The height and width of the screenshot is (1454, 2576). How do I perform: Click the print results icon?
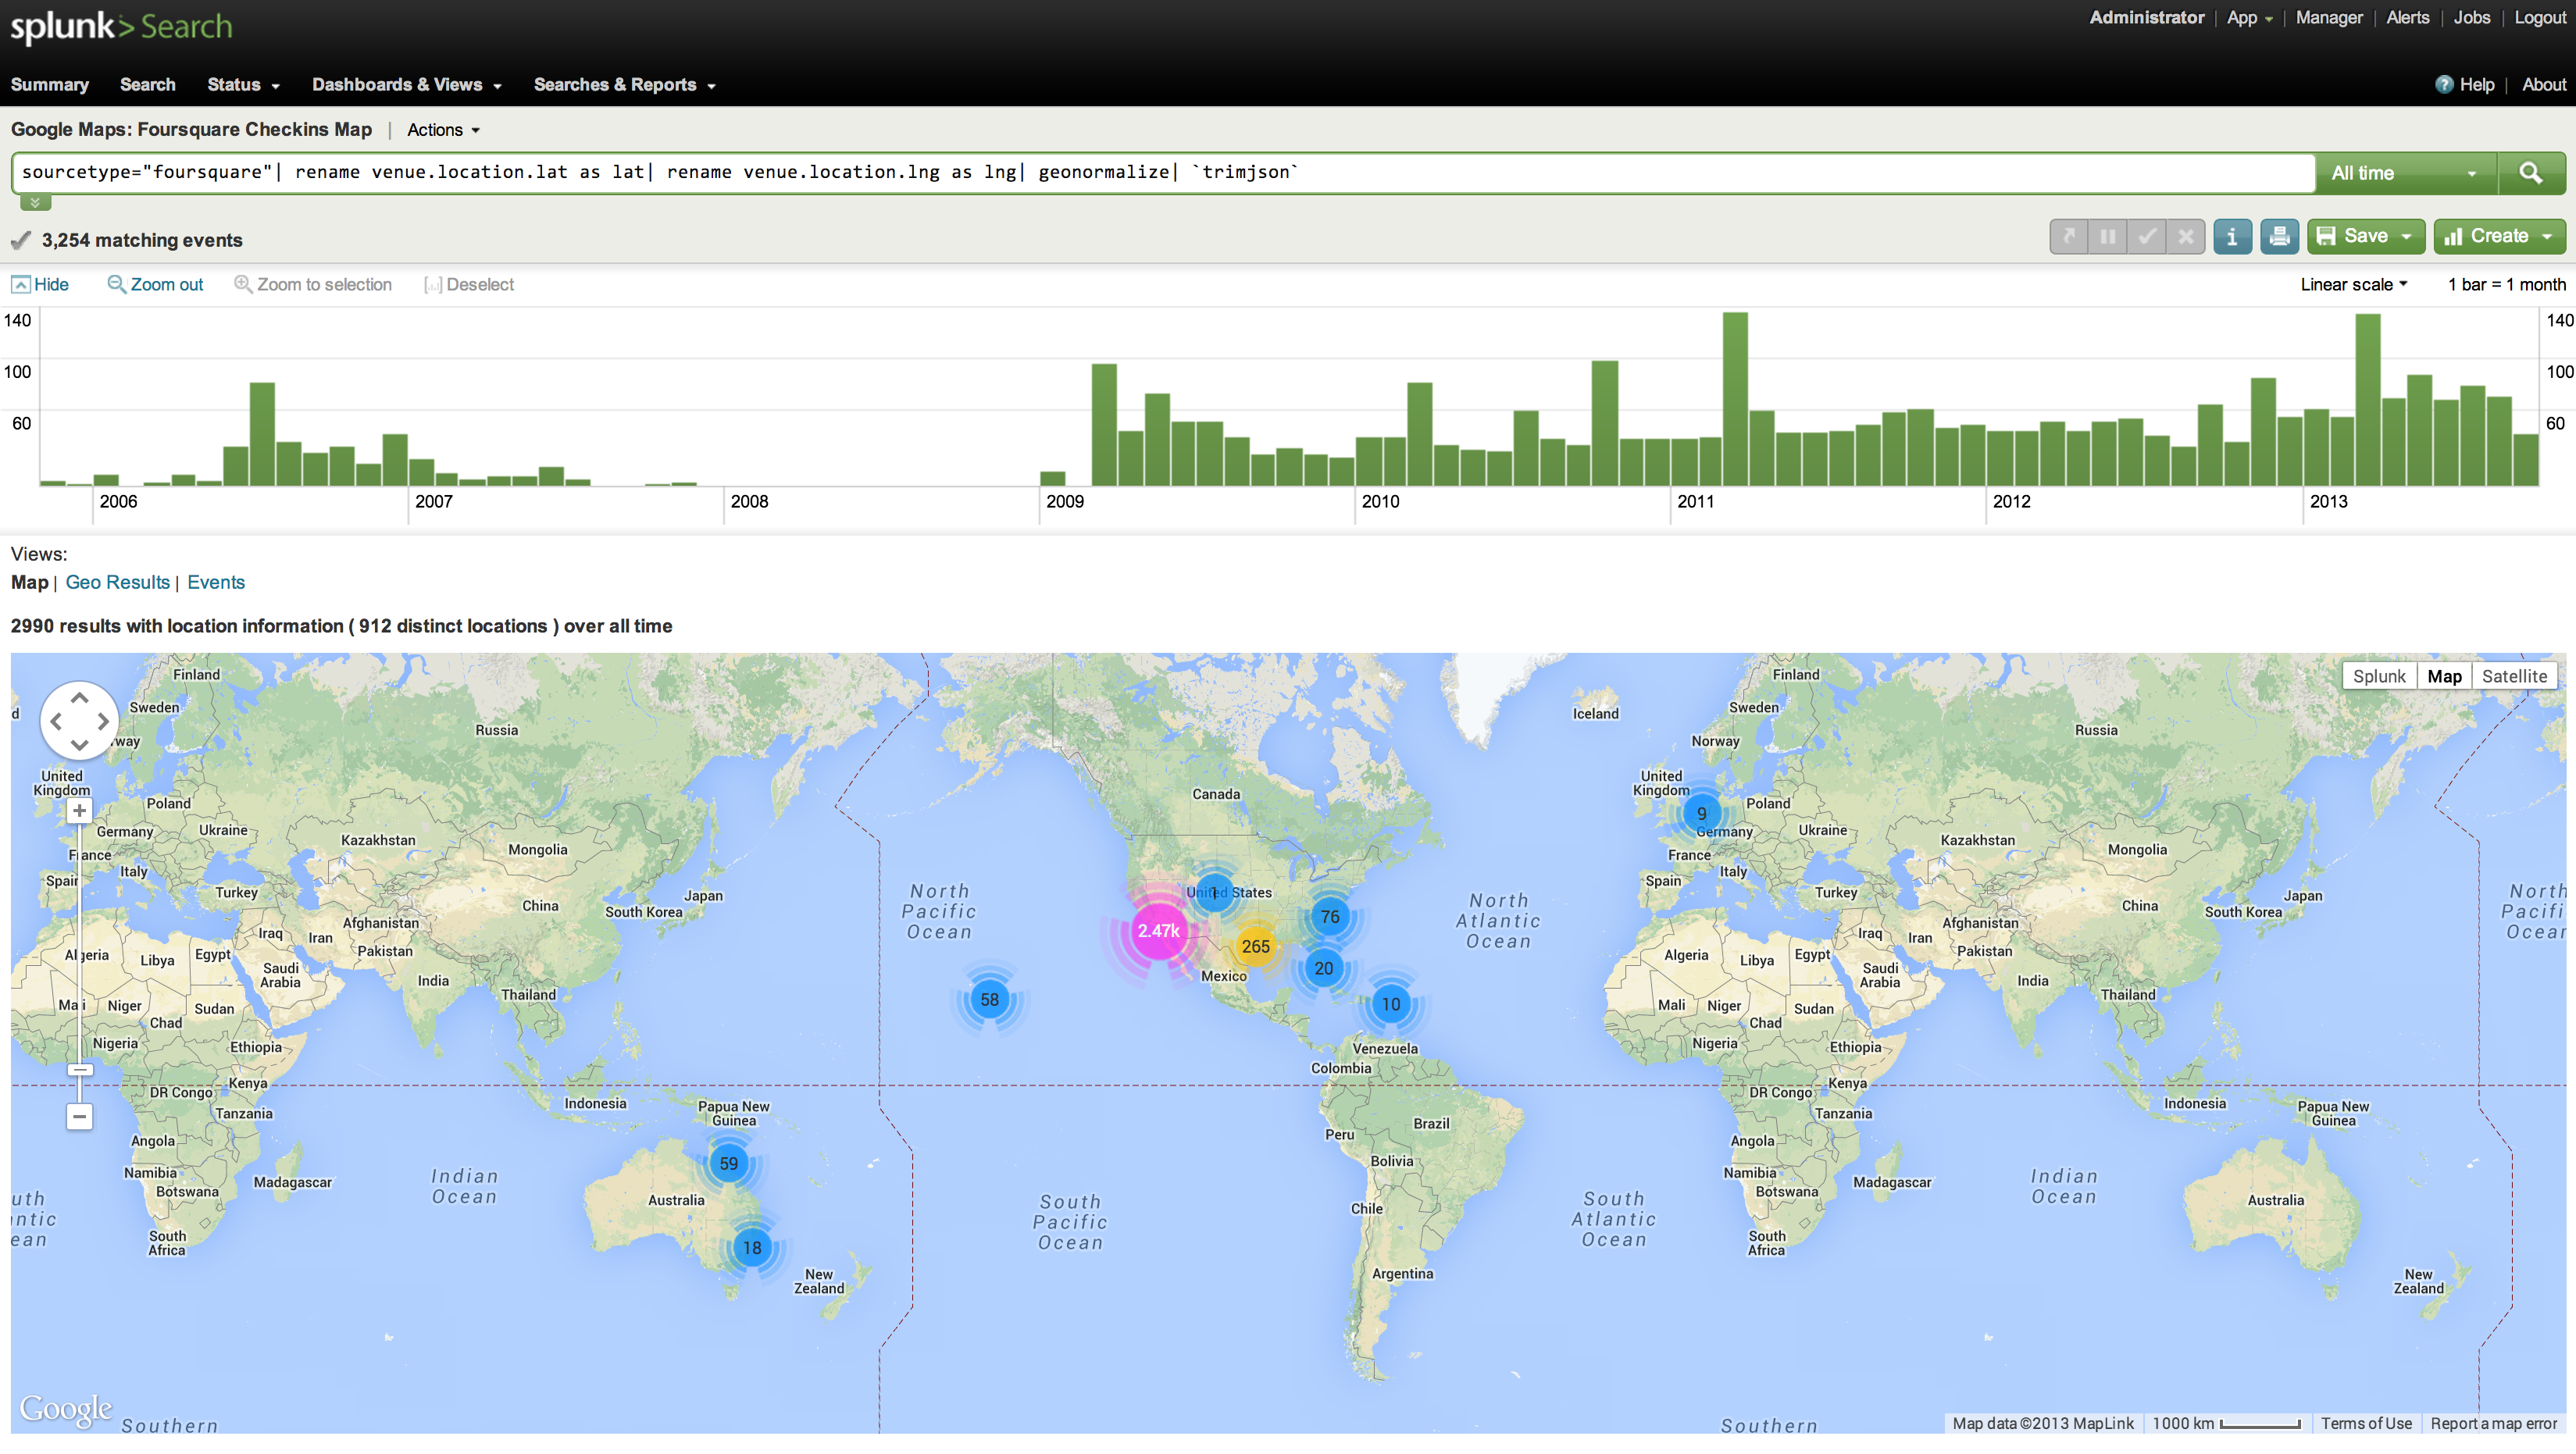[2279, 237]
